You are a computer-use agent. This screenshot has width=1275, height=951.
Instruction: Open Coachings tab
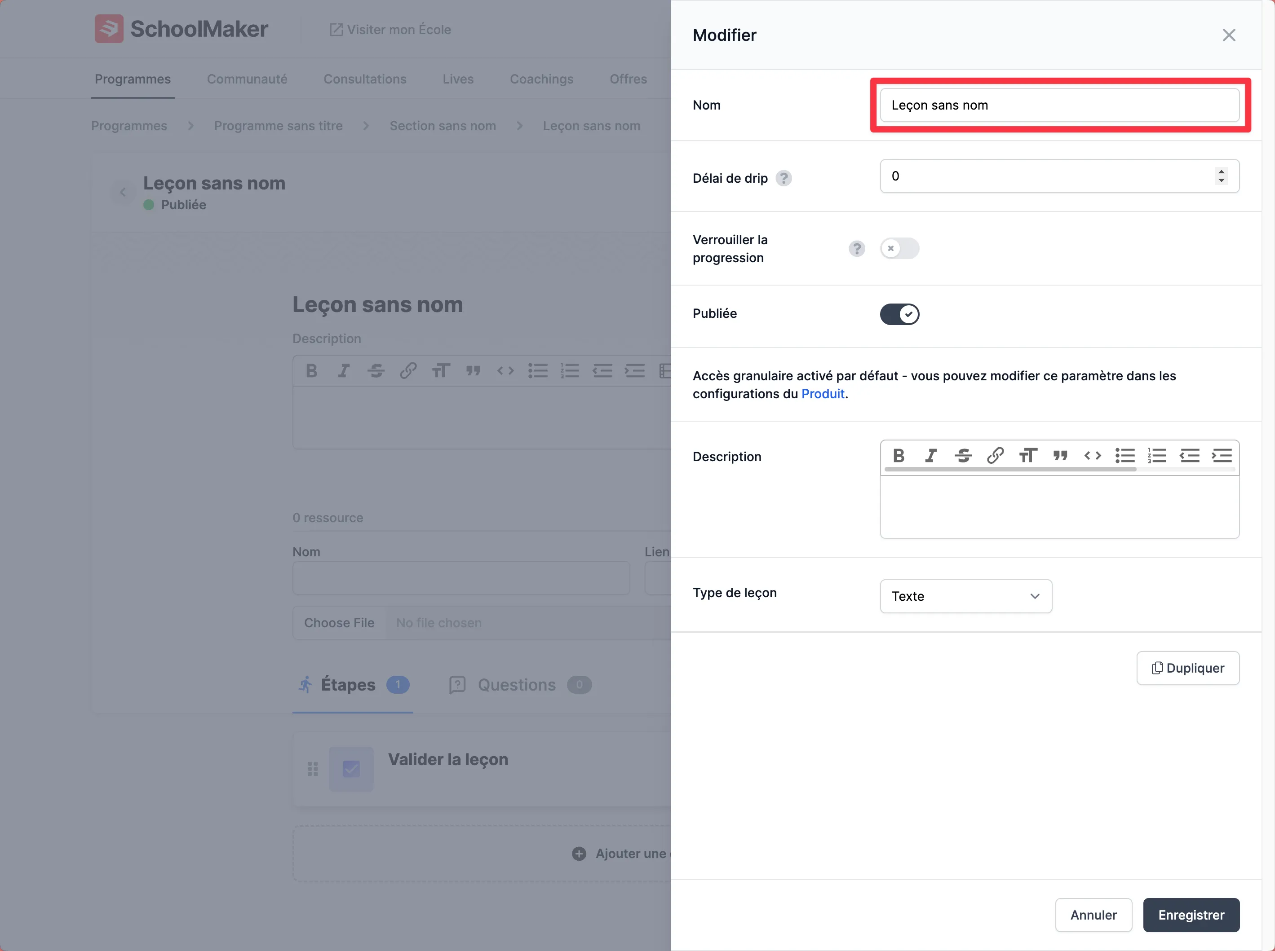541,79
